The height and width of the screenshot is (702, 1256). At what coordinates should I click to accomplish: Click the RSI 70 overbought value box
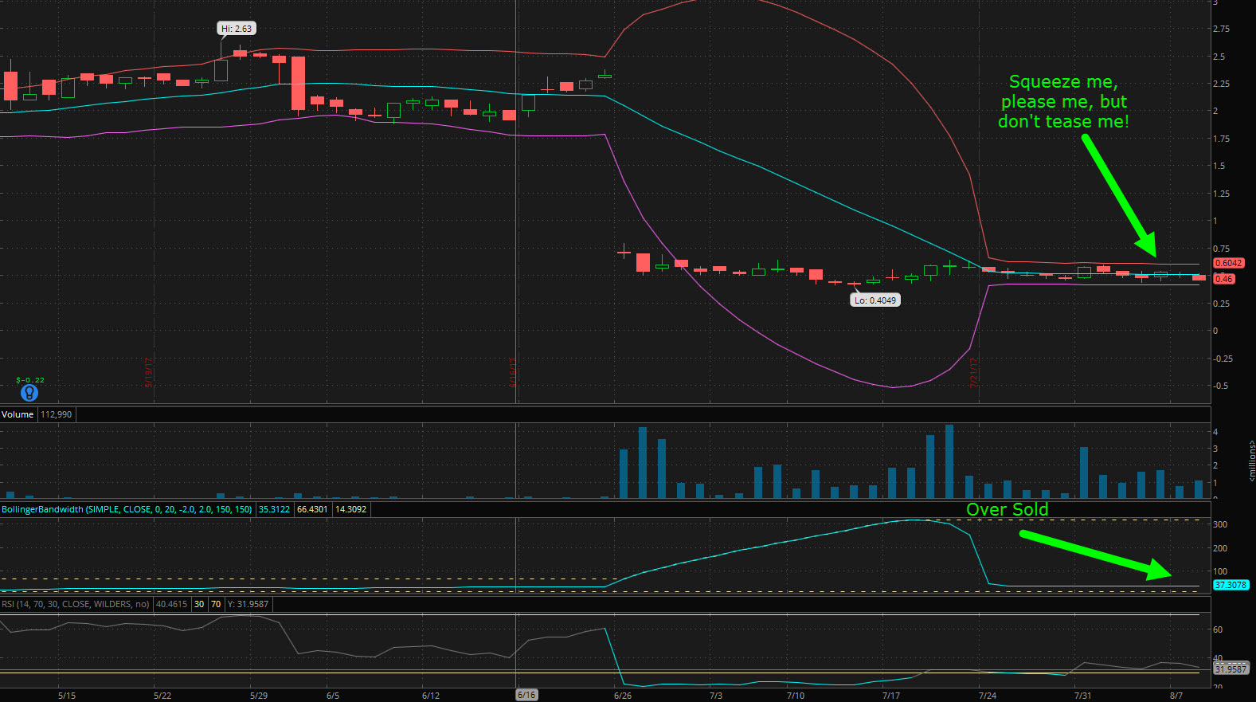[216, 604]
